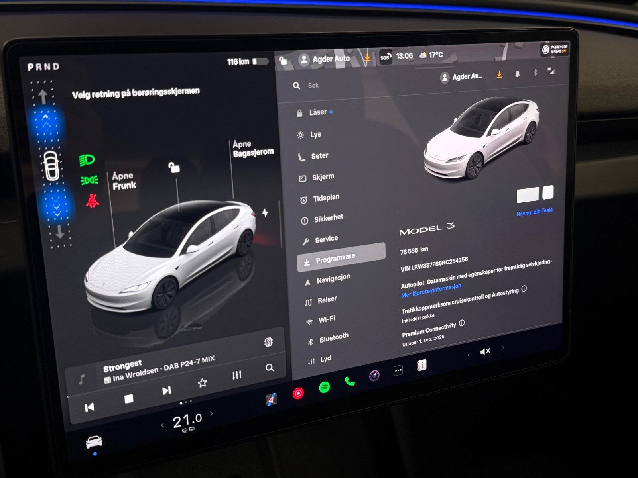
Task: Tap the LTE signal icon
Action: coord(551,71)
